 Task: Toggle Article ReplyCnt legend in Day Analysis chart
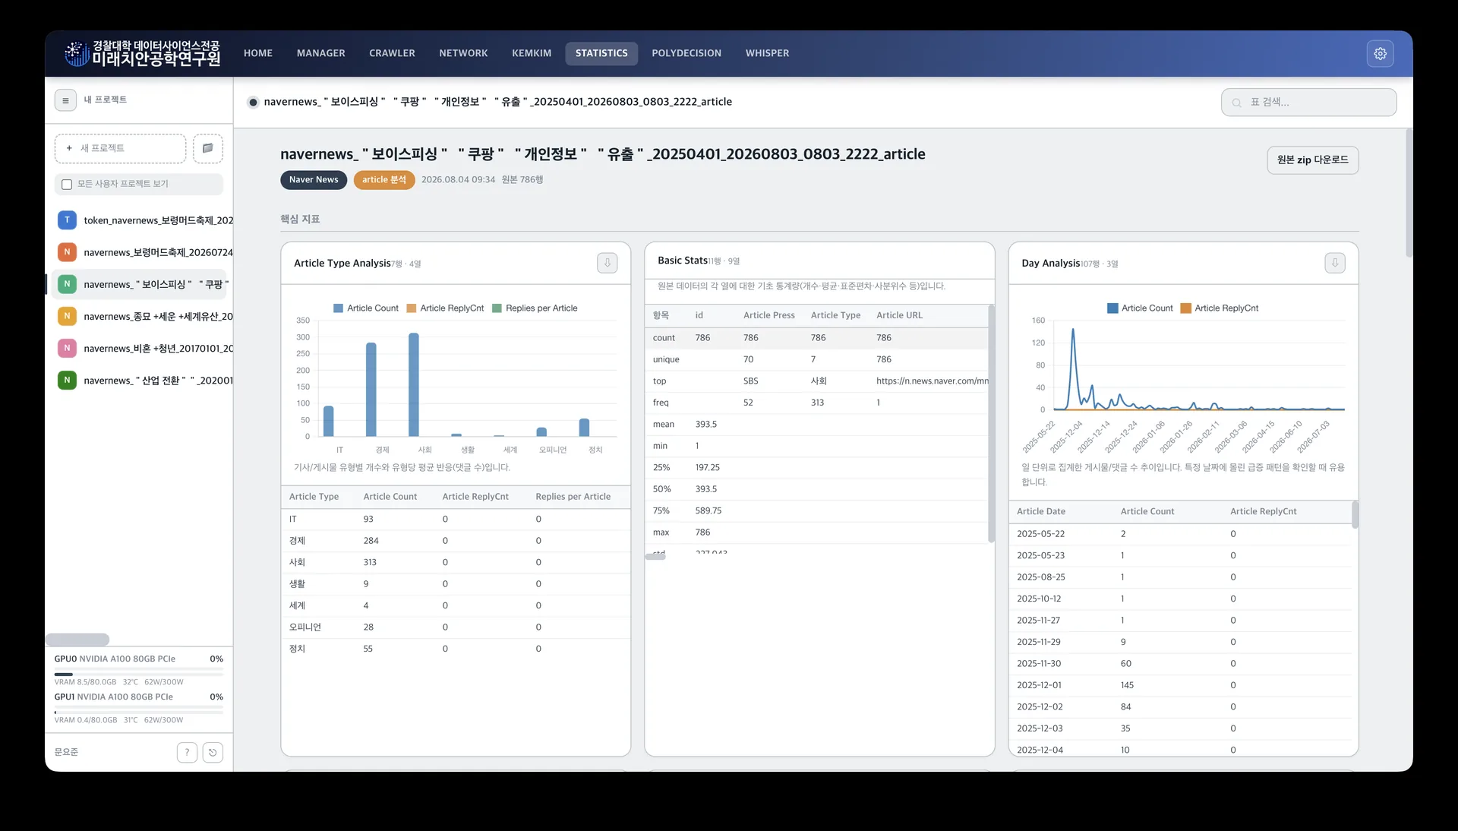click(x=1219, y=308)
